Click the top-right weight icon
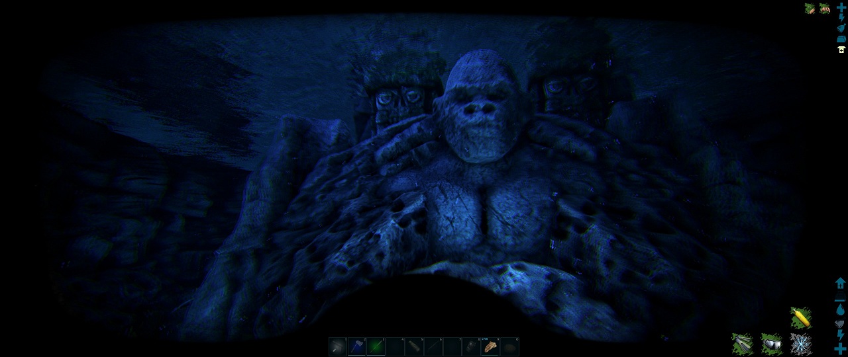 841,39
